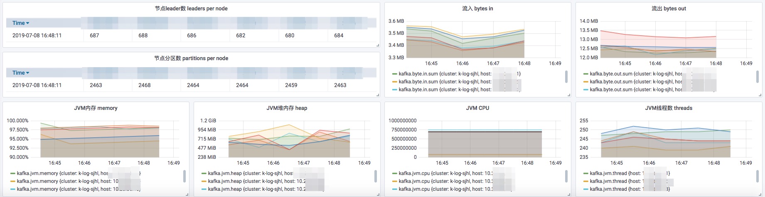Click the bytes out legend scrollbar

[757, 77]
